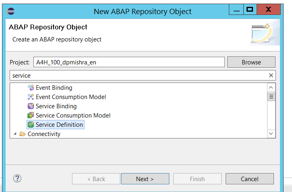The width and height of the screenshot is (292, 192).
Task: Click the list's scroll up arrow
Action: pos(271,87)
